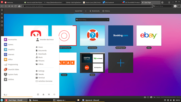The height and width of the screenshot is (102, 181).
Task: Open the System Tools menu category
Action: coord(11,74)
